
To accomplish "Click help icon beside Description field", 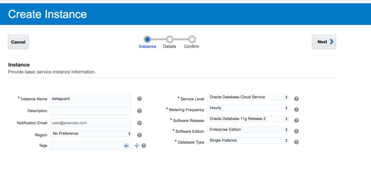I will click(139, 111).
